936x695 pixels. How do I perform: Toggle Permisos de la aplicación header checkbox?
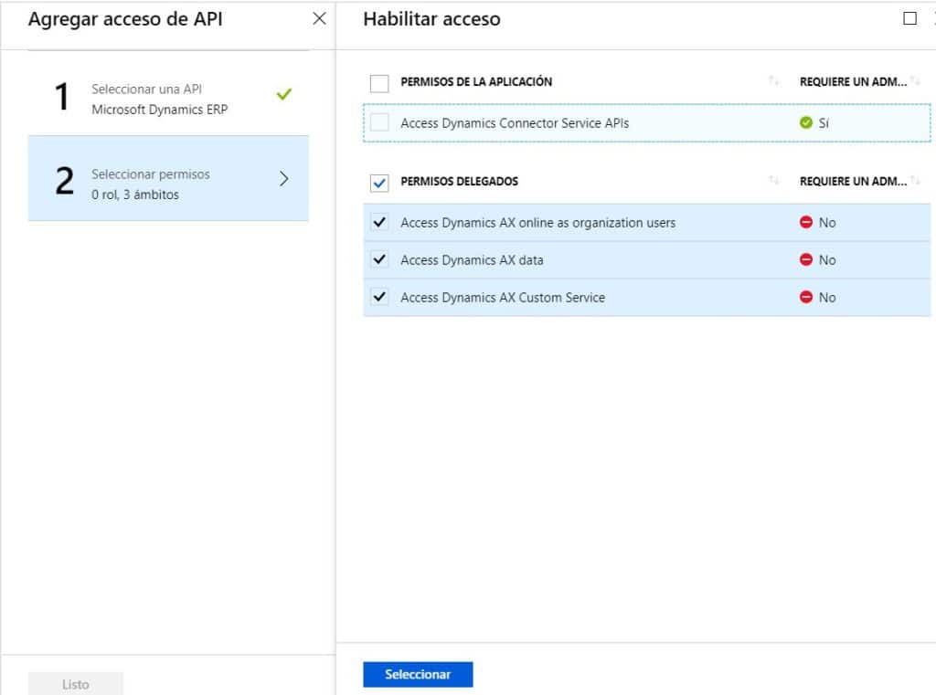(x=379, y=83)
